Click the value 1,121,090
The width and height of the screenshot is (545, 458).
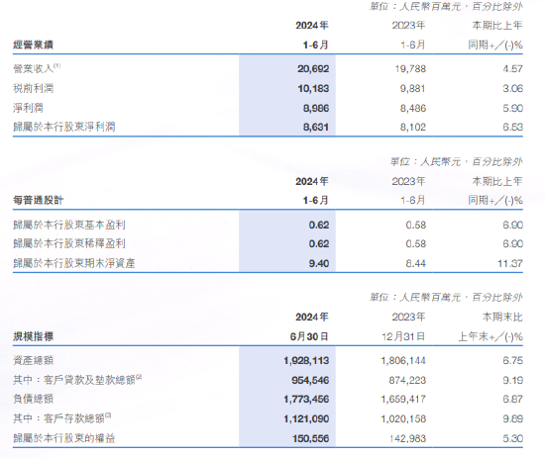pyautogui.click(x=306, y=418)
